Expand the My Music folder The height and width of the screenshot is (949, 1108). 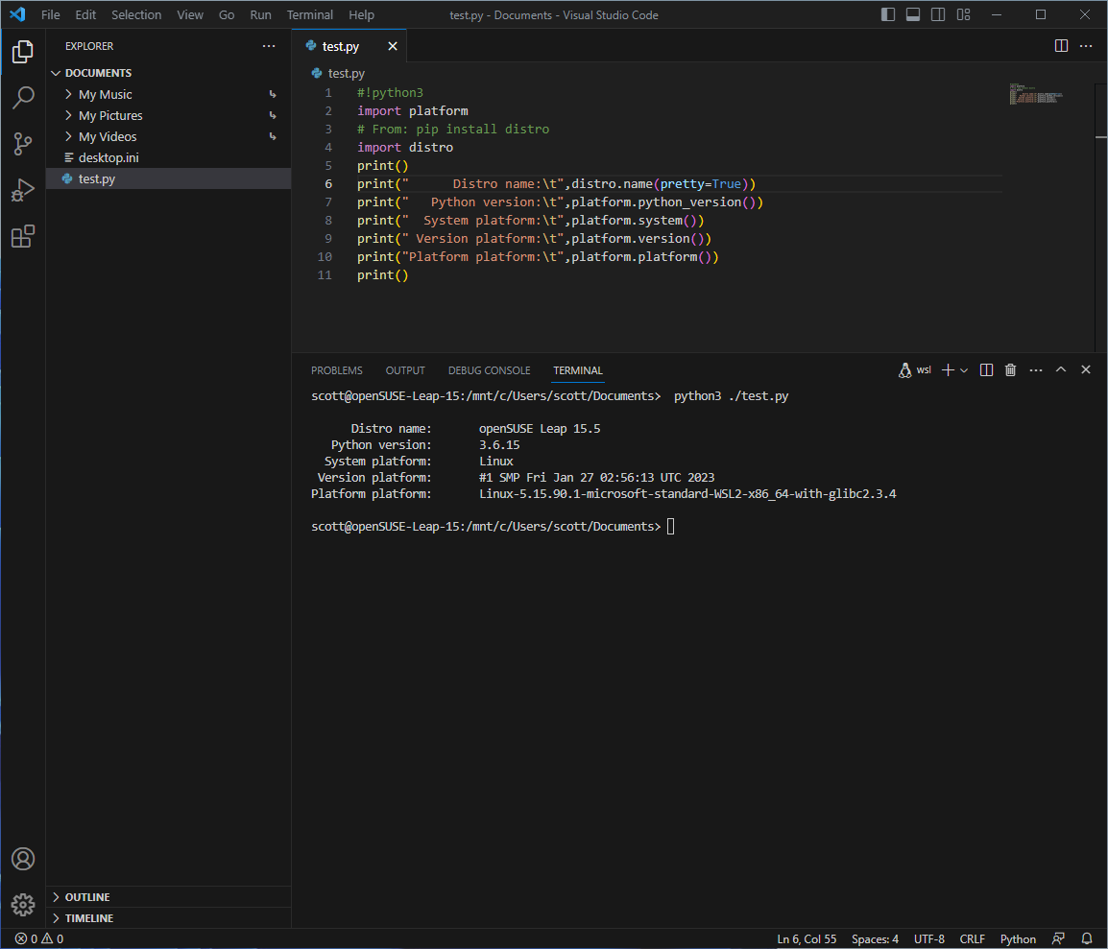coord(105,94)
